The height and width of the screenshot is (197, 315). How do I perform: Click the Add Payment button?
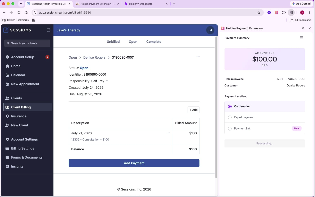134,163
